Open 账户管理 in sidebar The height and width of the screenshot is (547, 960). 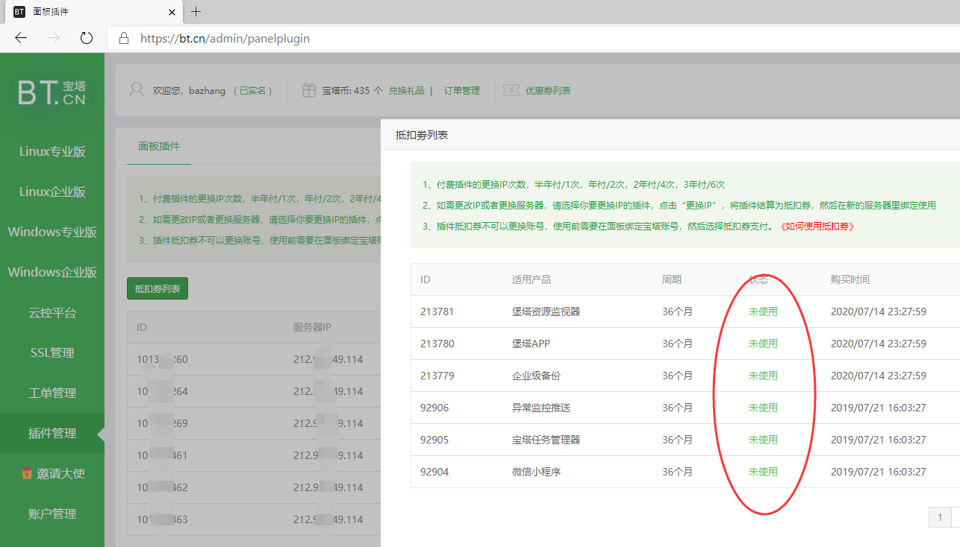click(52, 513)
